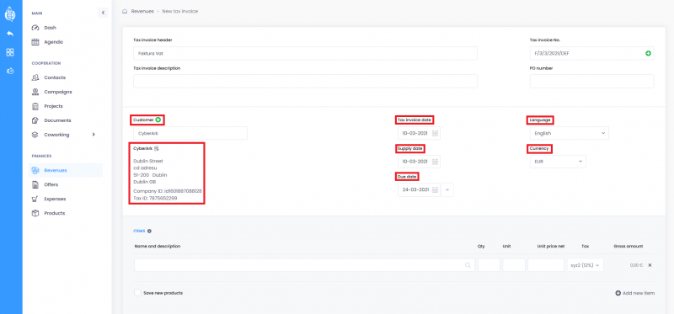674x314 pixels.
Task: Click the Unit input field
Action: (514, 265)
